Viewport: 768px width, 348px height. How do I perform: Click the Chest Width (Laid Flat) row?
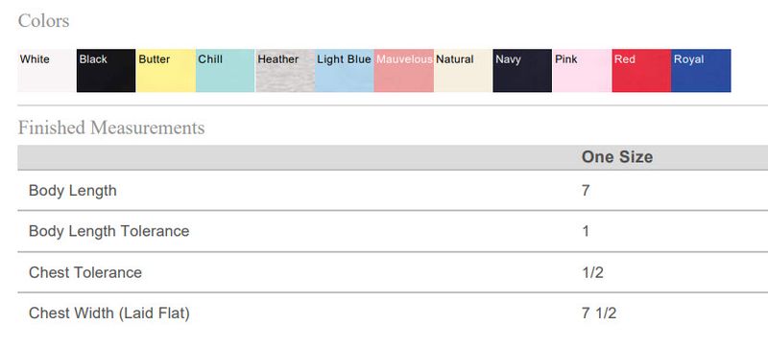[393, 313]
